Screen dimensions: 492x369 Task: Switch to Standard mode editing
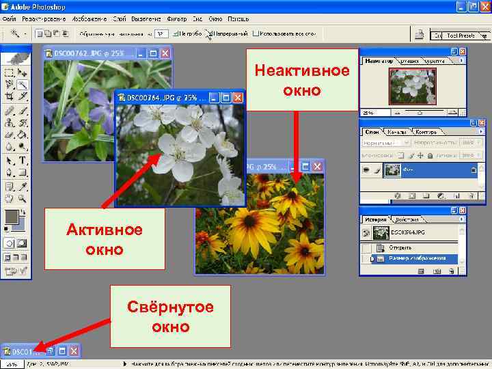click(x=9, y=243)
